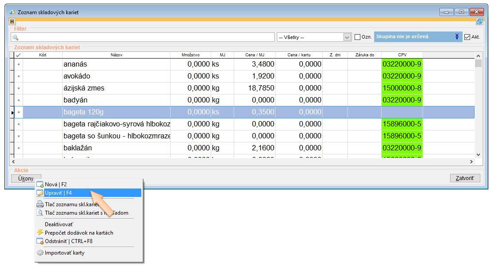Click the yellow H icon below the title bar
This screenshot has height=267, width=491.
12,21
